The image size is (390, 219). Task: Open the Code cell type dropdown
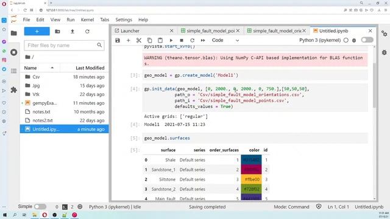click(225, 40)
